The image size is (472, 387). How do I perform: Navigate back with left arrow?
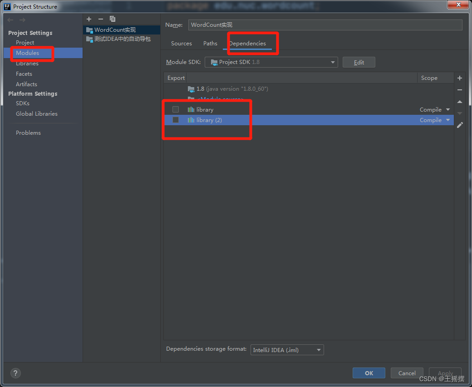click(10, 20)
